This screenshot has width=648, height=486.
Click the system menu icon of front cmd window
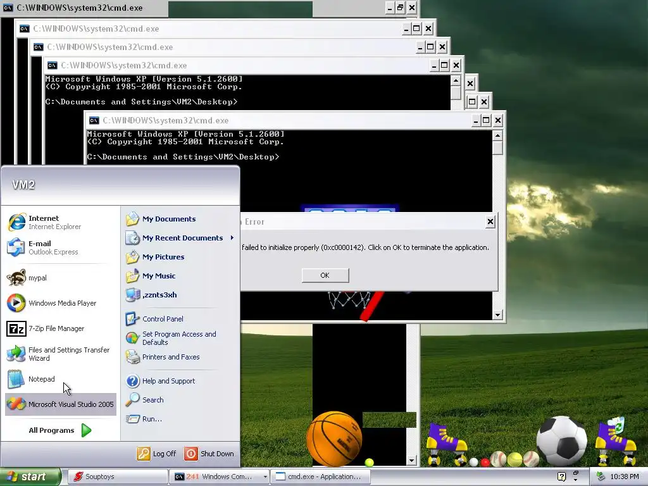click(x=94, y=121)
